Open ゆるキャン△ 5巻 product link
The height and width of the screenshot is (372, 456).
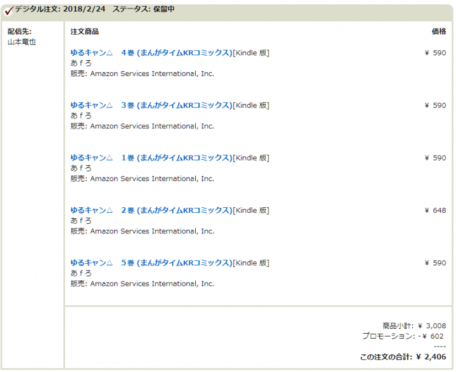[x=151, y=263]
